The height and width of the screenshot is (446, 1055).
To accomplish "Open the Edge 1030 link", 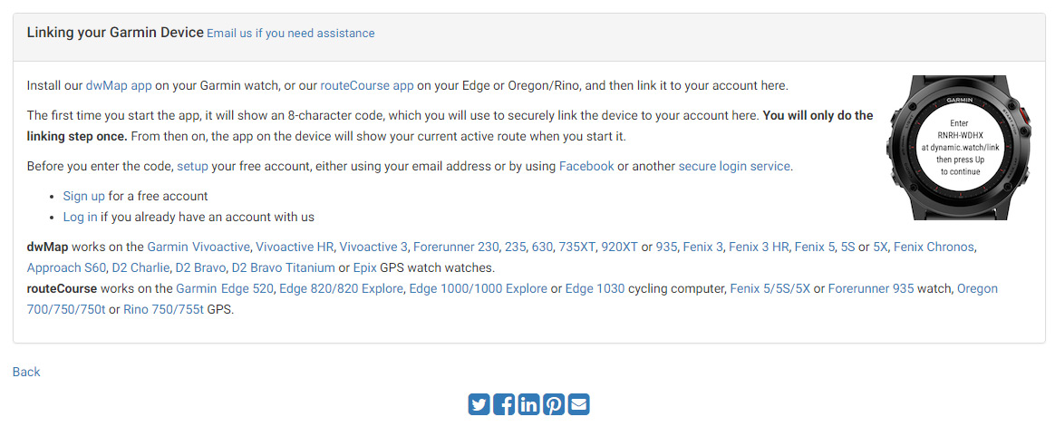I will point(595,288).
